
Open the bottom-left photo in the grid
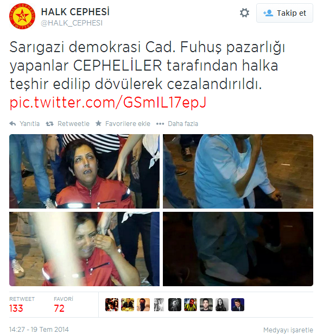84,249
